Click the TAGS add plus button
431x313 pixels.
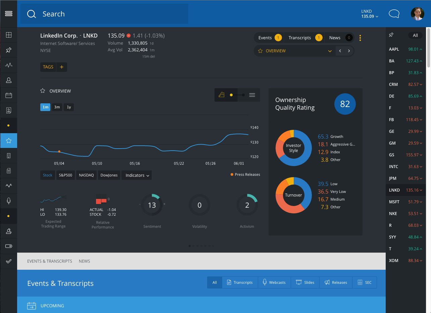coord(61,67)
